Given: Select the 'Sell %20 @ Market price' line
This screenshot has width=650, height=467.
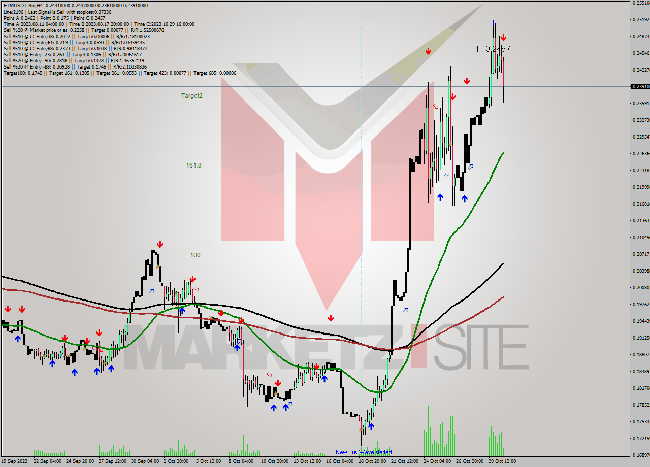Looking at the screenshot, I should [x=83, y=30].
